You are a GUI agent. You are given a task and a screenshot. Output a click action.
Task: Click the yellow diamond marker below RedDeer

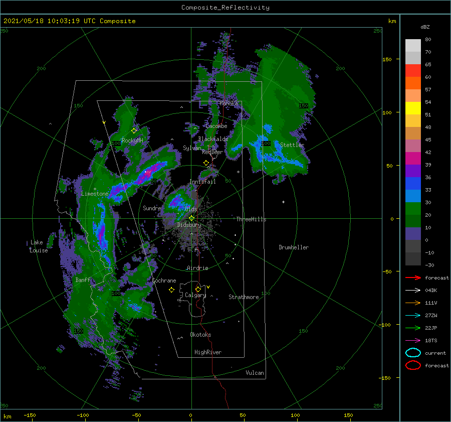(x=206, y=163)
